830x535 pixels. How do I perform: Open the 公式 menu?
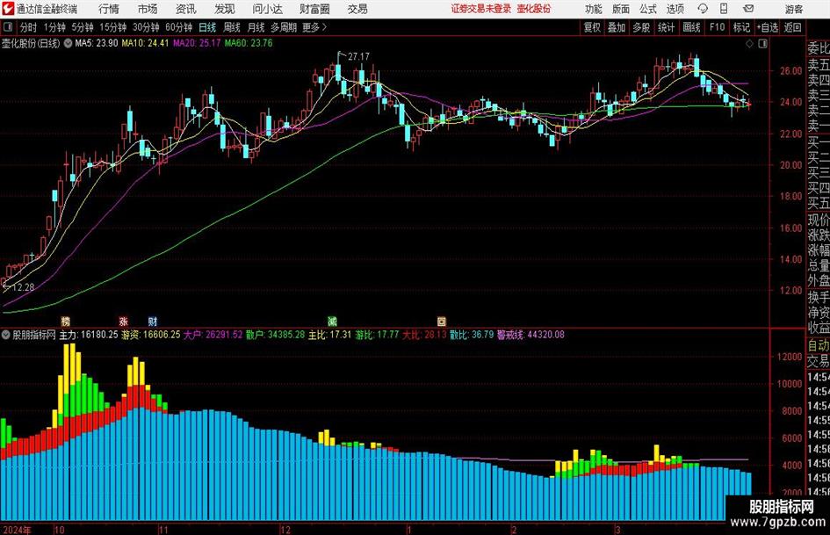(x=648, y=9)
